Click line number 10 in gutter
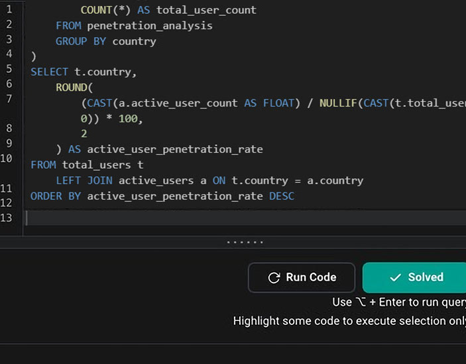Viewport: 466px width, 364px height. pyautogui.click(x=6, y=158)
